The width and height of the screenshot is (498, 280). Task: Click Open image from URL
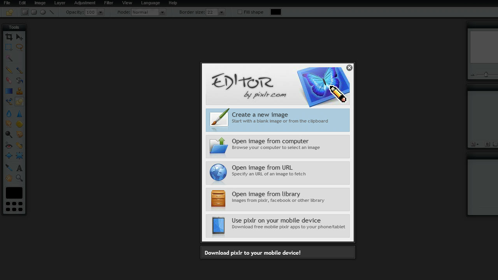pyautogui.click(x=278, y=173)
